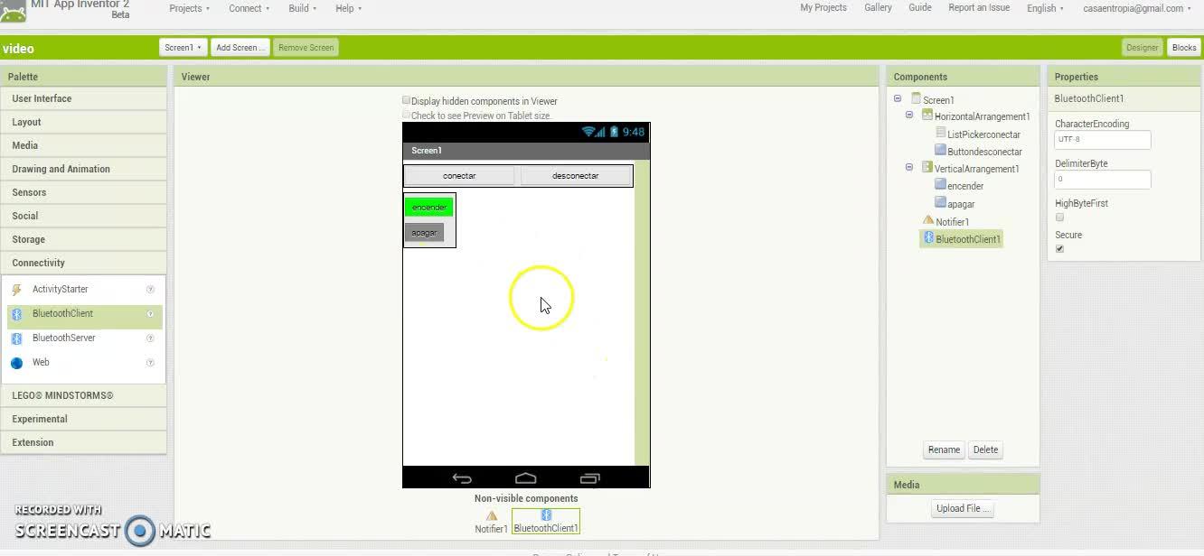Click BluetoothClient1 icon under non-visible components
The height and width of the screenshot is (556, 1204).
coord(546,515)
